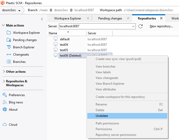
Task: Click the Branches list icon in sidebar
Action: pyautogui.click(x=9, y=62)
